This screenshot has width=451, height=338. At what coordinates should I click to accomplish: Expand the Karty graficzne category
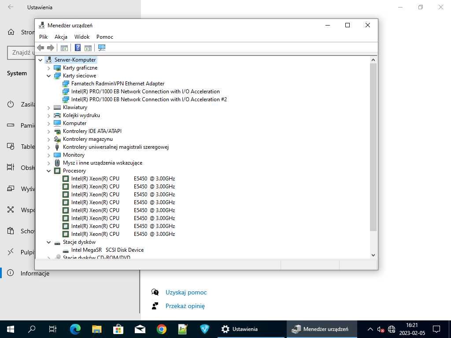[x=48, y=68]
